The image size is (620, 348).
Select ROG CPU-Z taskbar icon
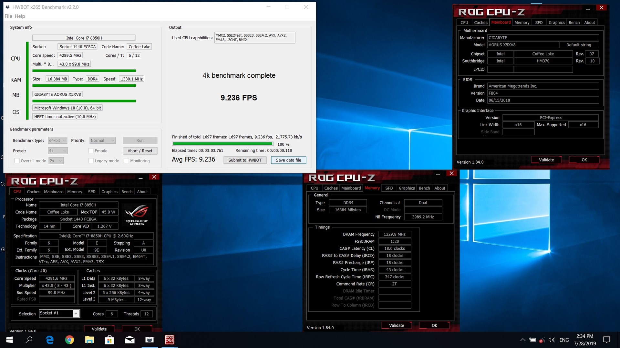(170, 340)
